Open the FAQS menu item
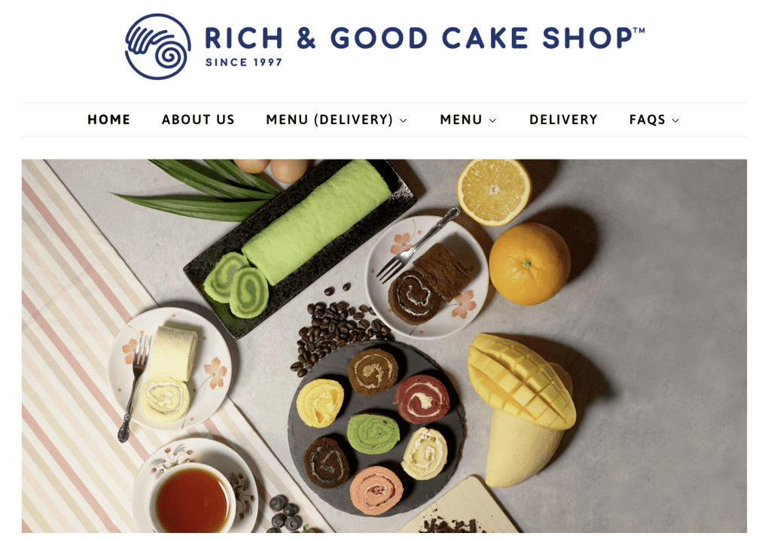Screen dimensions: 771x539 [x=647, y=120]
